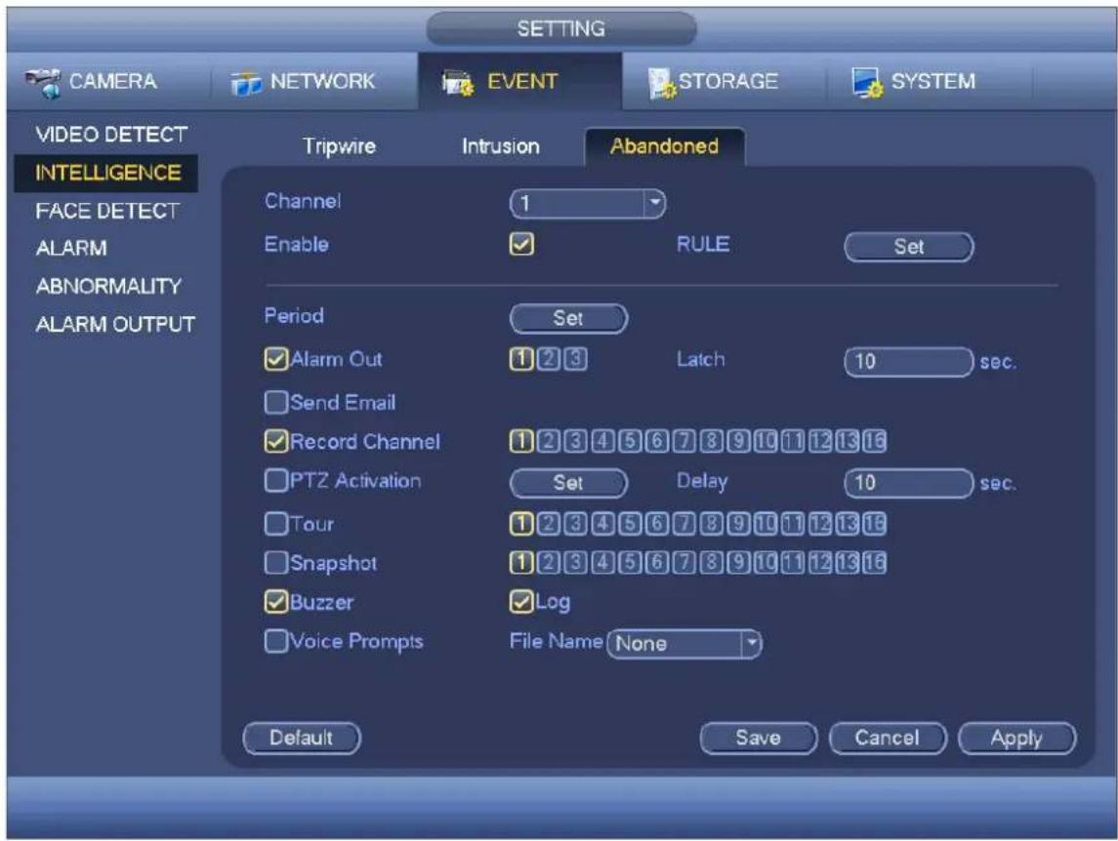The height and width of the screenshot is (841, 1118).
Task: Select Record Channel number 12
Action: (x=820, y=442)
